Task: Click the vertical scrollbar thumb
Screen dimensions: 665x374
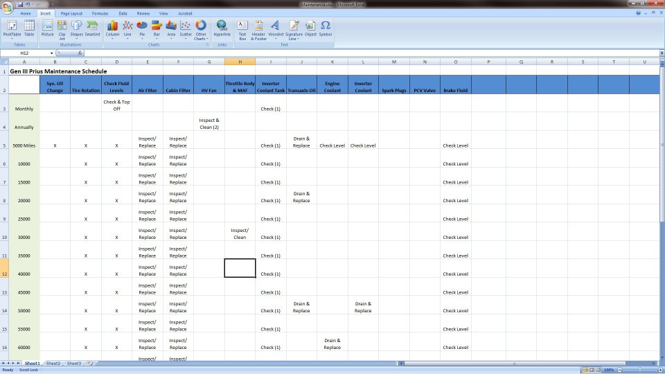Action: tap(662, 144)
